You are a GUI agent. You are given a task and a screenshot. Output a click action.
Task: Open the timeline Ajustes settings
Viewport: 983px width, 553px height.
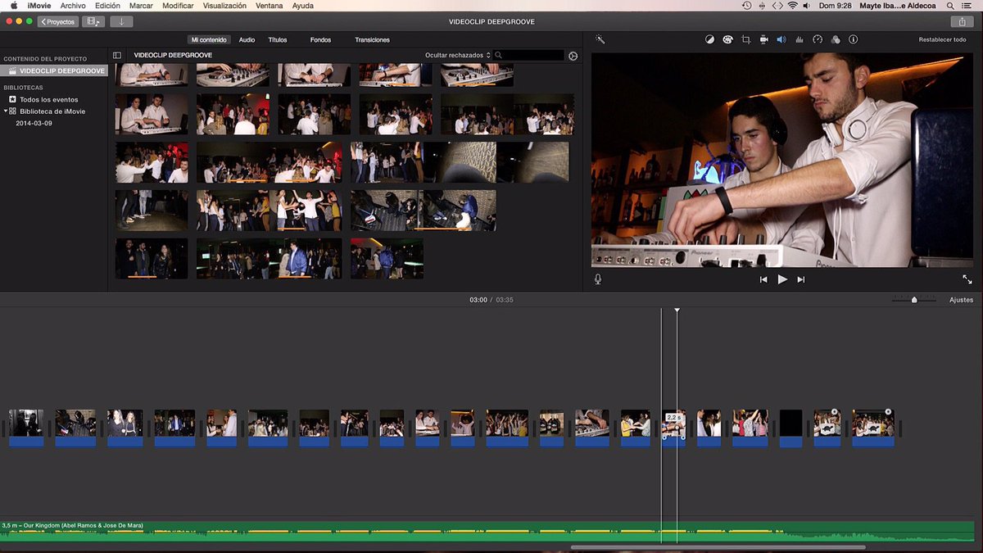coord(962,300)
